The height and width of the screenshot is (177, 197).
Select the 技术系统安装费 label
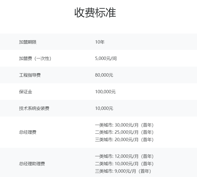tap(34, 109)
